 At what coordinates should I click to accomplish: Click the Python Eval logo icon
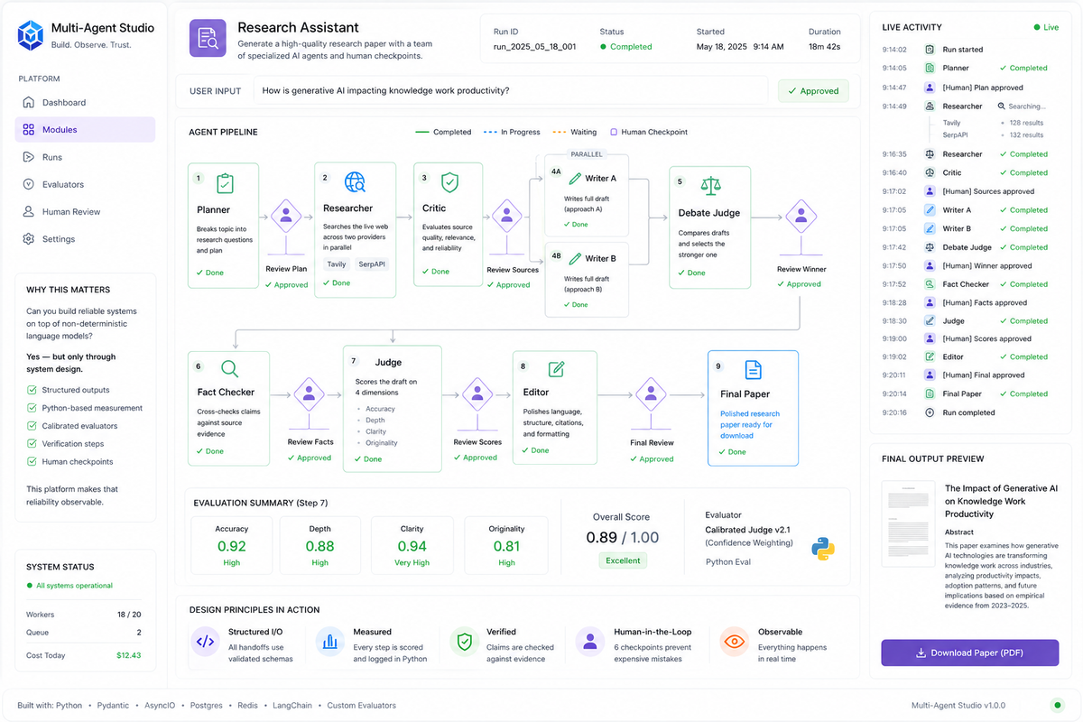(822, 548)
